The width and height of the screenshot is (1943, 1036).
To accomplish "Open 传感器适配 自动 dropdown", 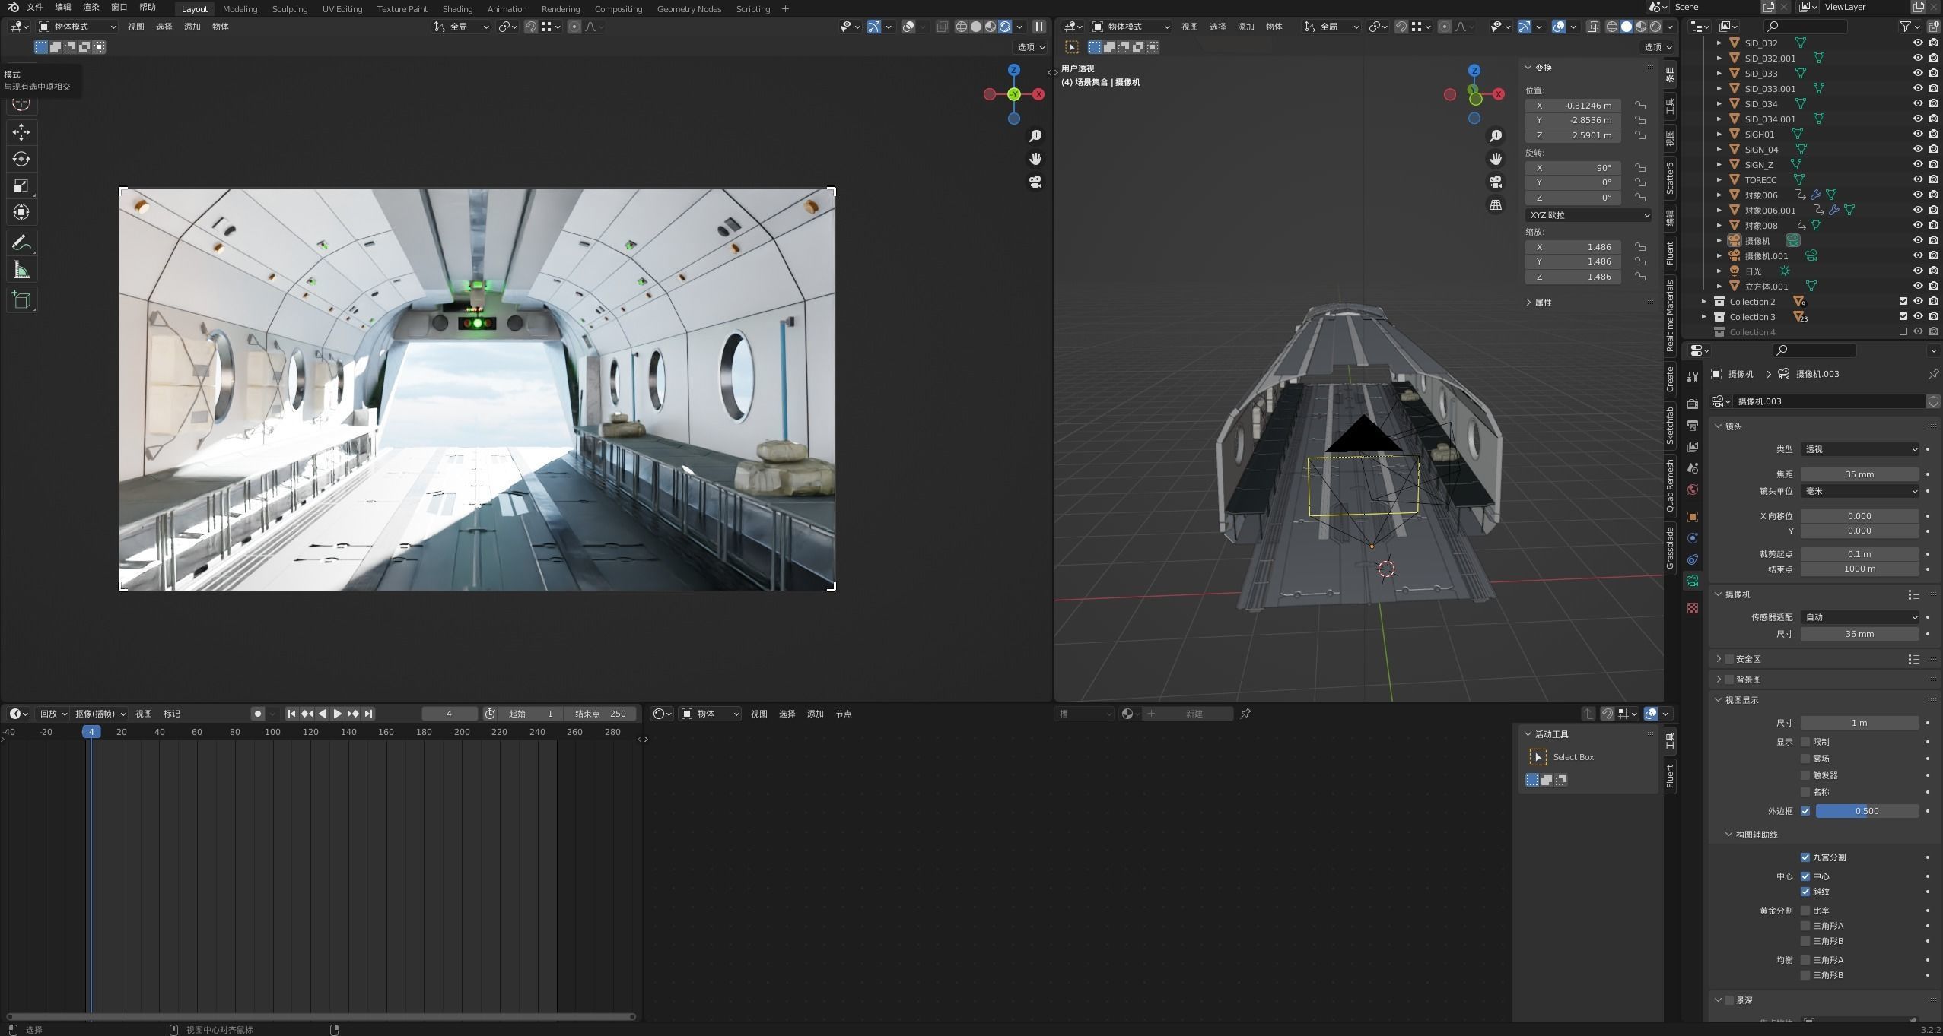I will 1859,617.
